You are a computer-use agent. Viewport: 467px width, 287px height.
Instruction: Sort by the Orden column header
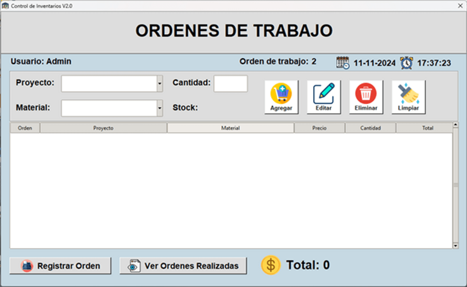(25, 128)
